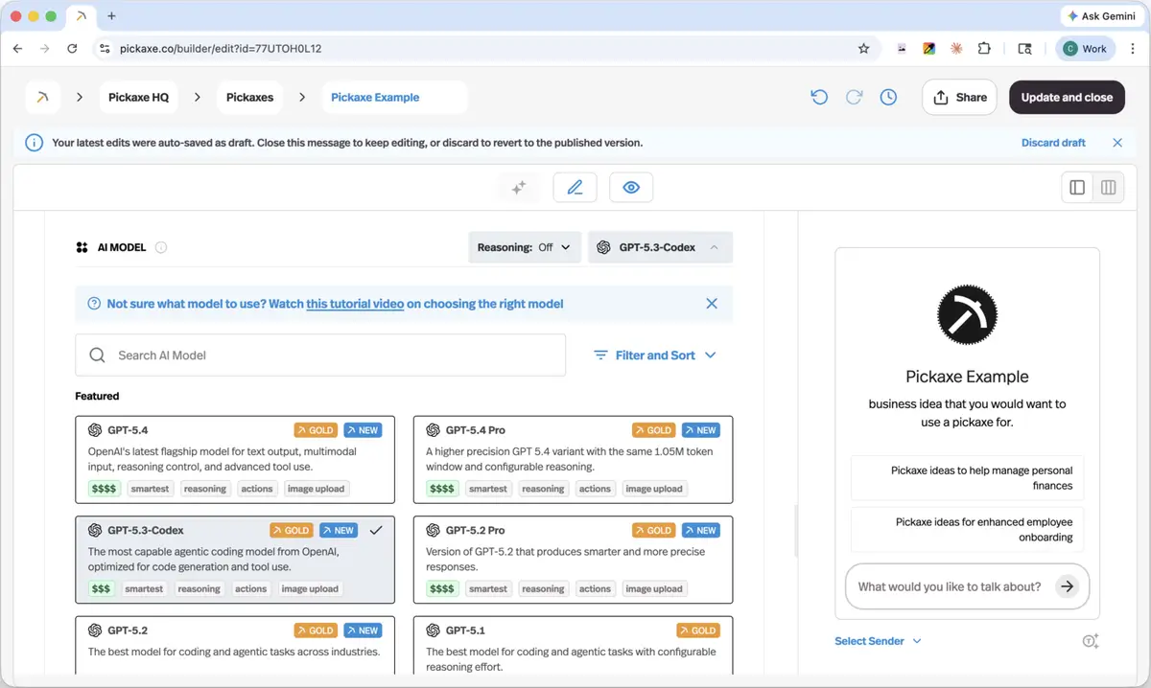This screenshot has height=688, width=1151.
Task: Click the undo arrow icon
Action: [819, 97]
